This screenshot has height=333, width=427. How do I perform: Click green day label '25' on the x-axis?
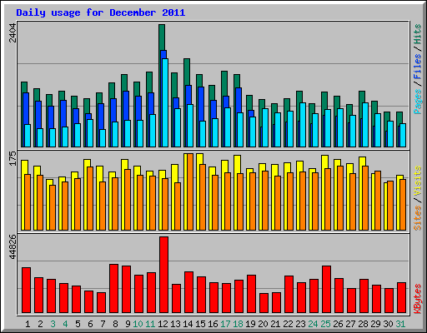pos(325,324)
